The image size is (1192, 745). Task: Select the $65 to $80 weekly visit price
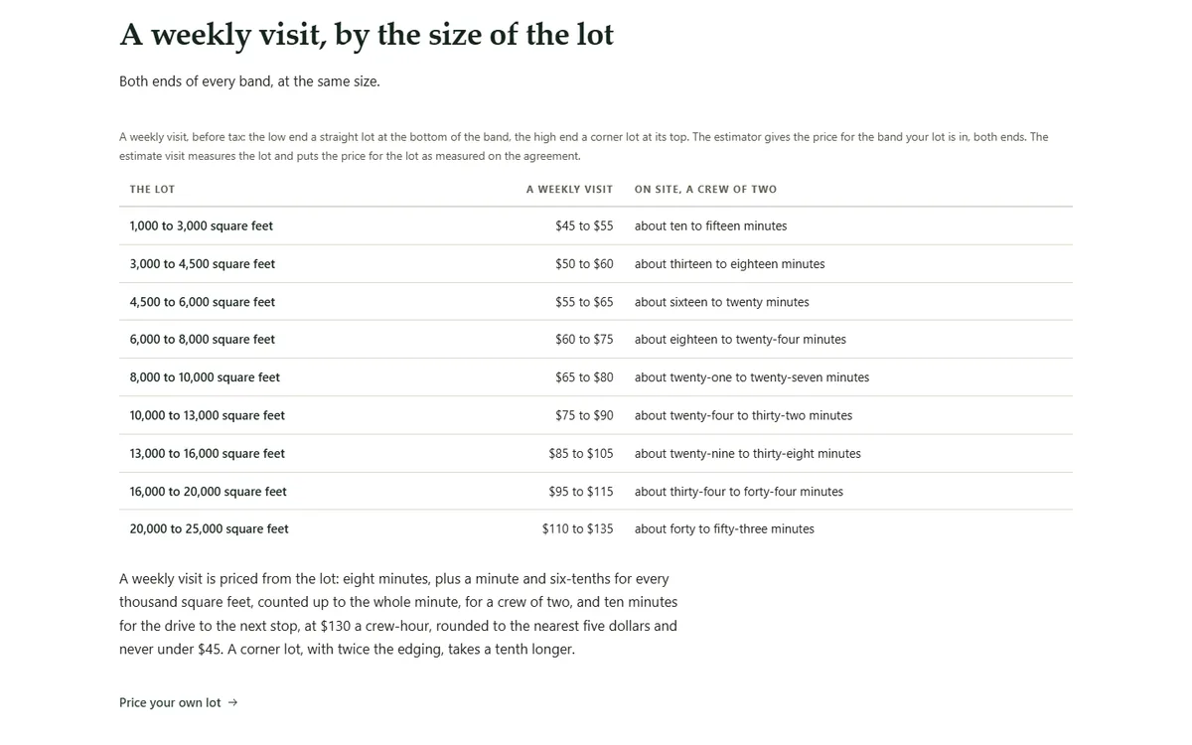(584, 377)
